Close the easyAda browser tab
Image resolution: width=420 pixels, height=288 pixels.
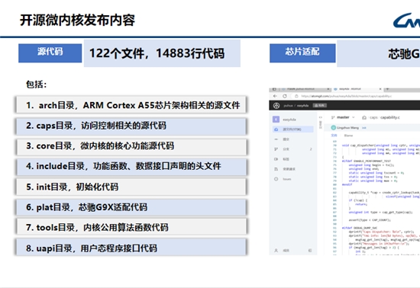pos(380,89)
